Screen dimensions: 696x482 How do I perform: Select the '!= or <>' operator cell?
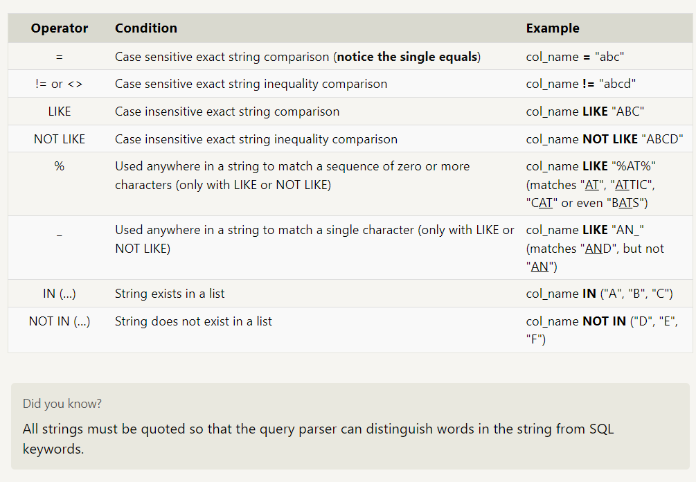click(x=59, y=84)
